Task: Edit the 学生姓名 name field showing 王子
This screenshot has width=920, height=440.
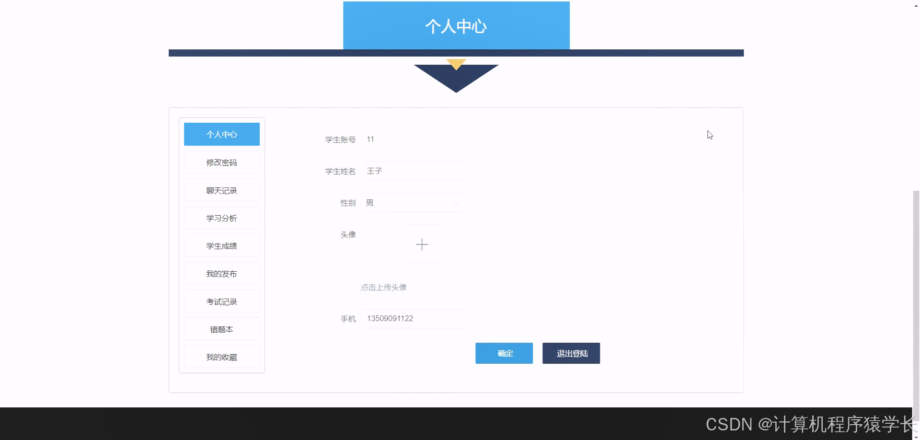Action: point(413,171)
